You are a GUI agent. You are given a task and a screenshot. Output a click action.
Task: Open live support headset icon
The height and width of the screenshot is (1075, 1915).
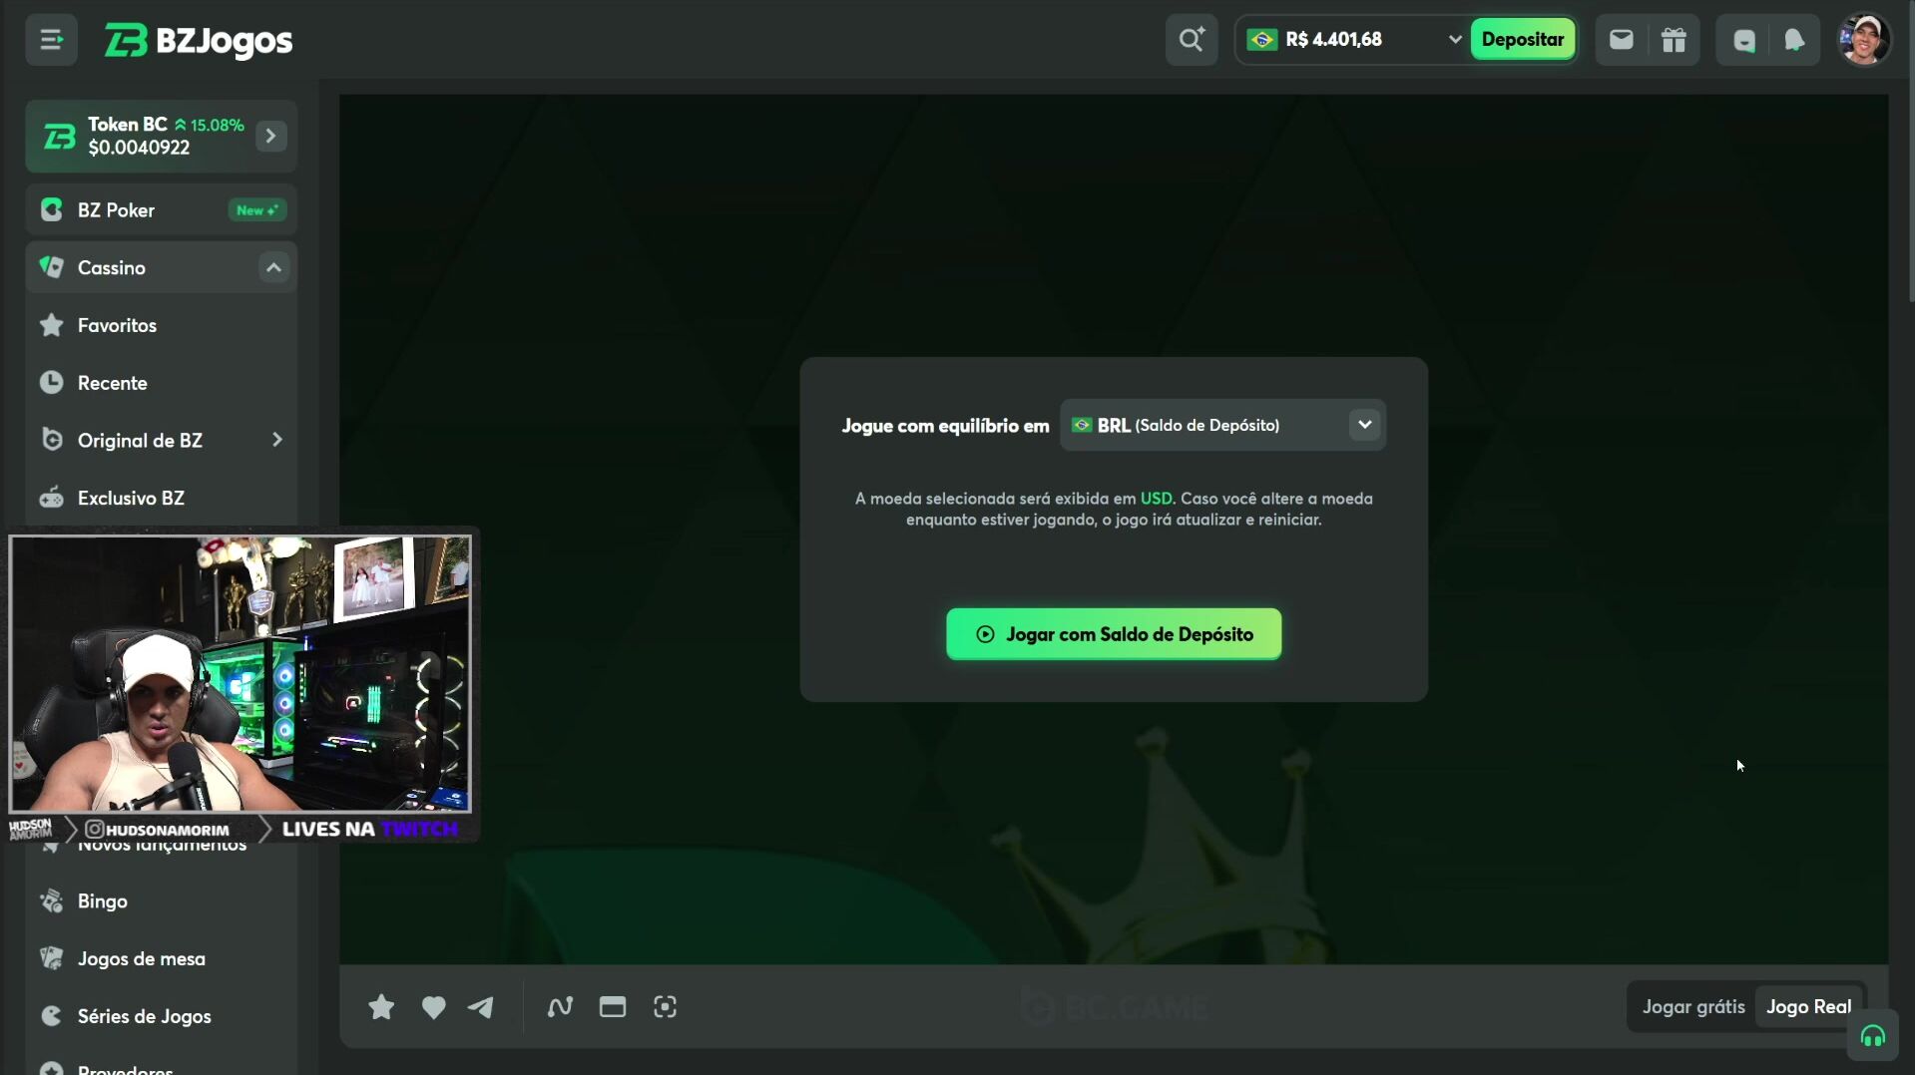coord(1872,1037)
